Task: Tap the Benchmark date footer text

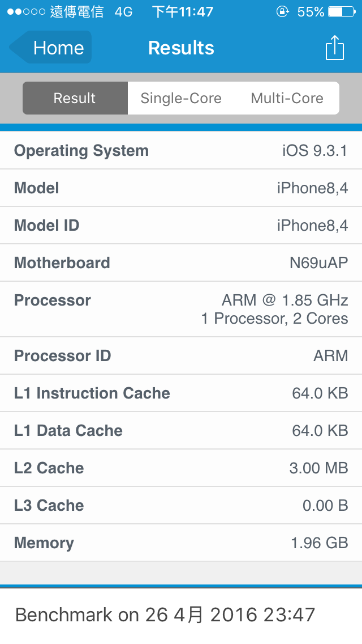Action: coord(165,615)
